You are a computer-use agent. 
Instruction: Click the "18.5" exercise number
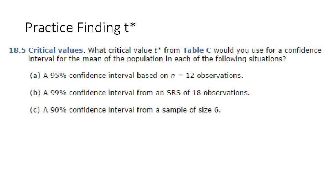click(17, 50)
